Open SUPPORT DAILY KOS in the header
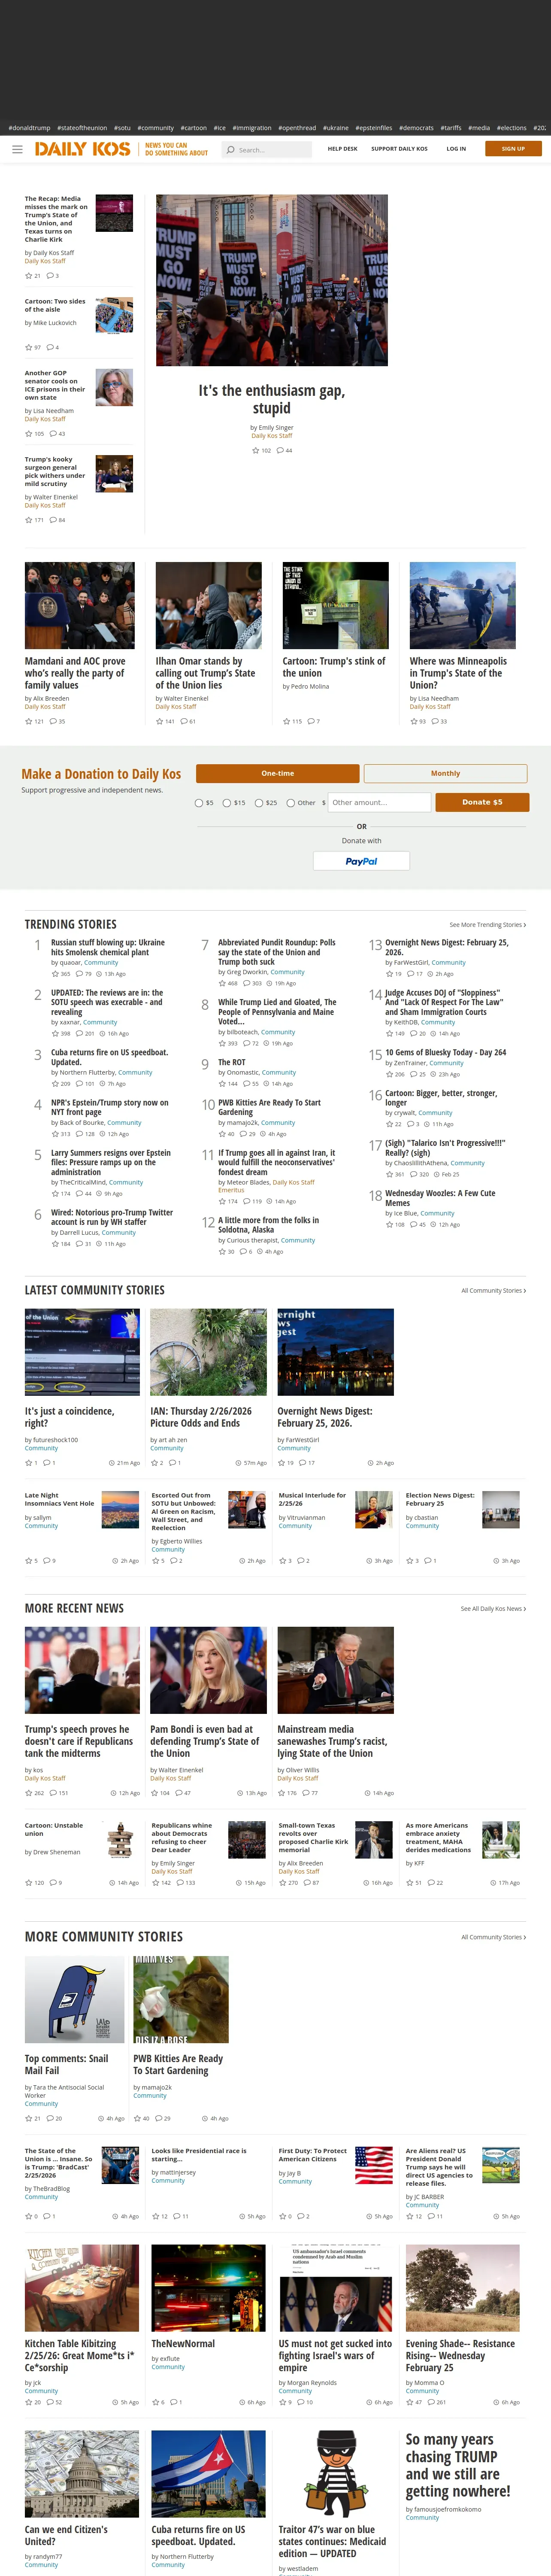This screenshot has width=551, height=2576. point(399,149)
